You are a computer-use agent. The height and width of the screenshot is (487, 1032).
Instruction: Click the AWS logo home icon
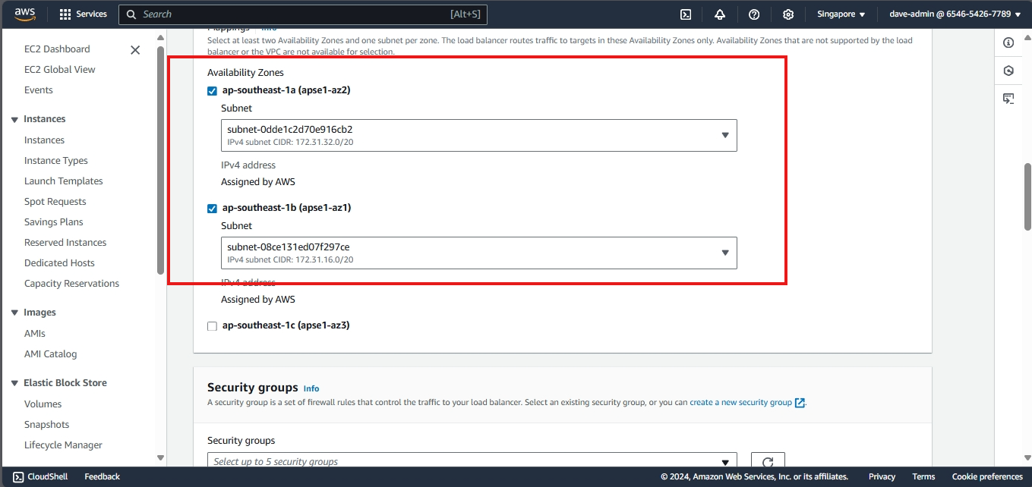[25, 14]
